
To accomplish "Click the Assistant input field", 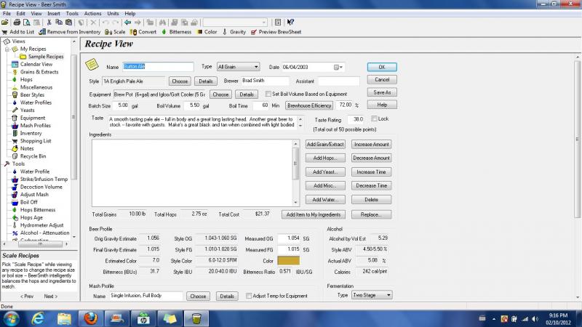I will (x=338, y=81).
